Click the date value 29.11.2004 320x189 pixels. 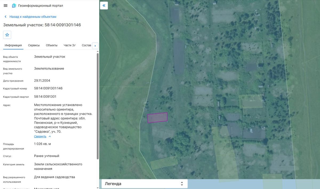[42, 81]
